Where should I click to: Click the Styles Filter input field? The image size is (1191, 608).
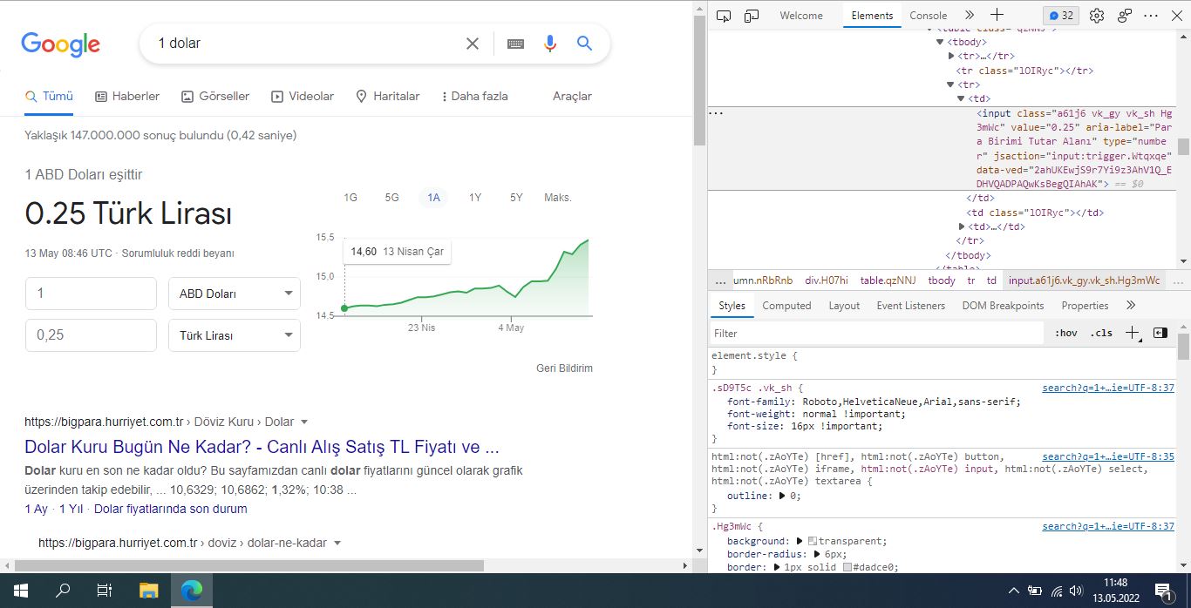tap(876, 333)
